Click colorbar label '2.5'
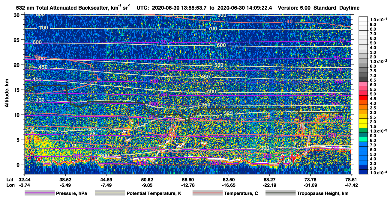 point(373,117)
